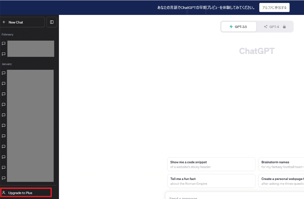Open the second chat icon under February
304x199 pixels.
[3, 54]
